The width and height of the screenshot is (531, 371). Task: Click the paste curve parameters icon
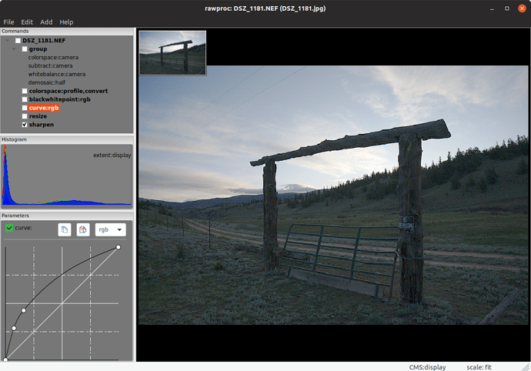coord(83,229)
